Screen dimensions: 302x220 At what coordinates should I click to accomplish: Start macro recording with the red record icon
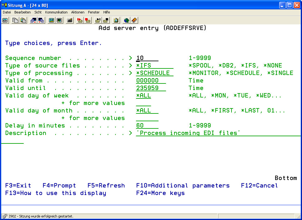click(x=80, y=20)
